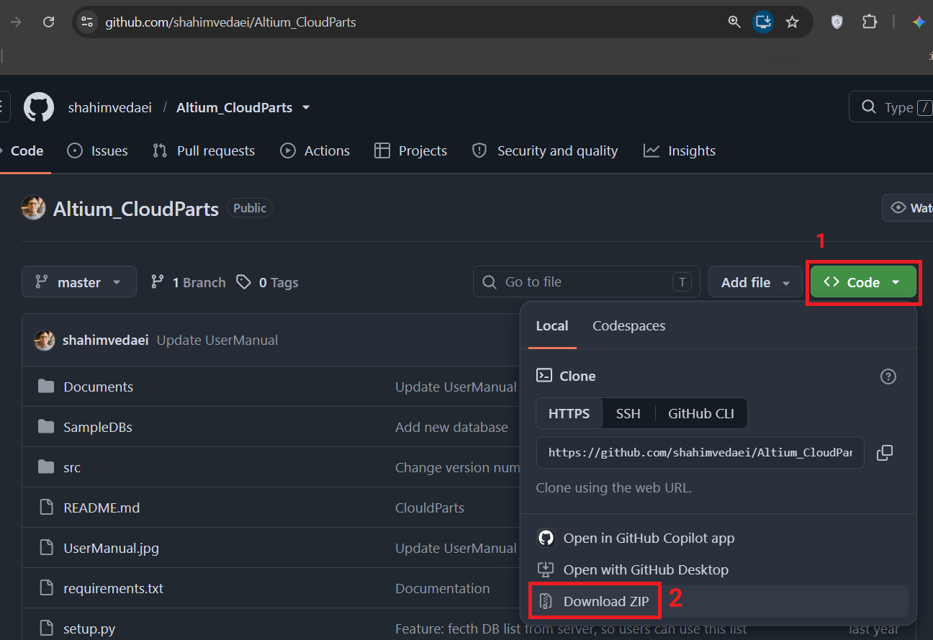The width and height of the screenshot is (933, 640).
Task: Copy the clone URL to the clipboard
Action: pos(885,453)
